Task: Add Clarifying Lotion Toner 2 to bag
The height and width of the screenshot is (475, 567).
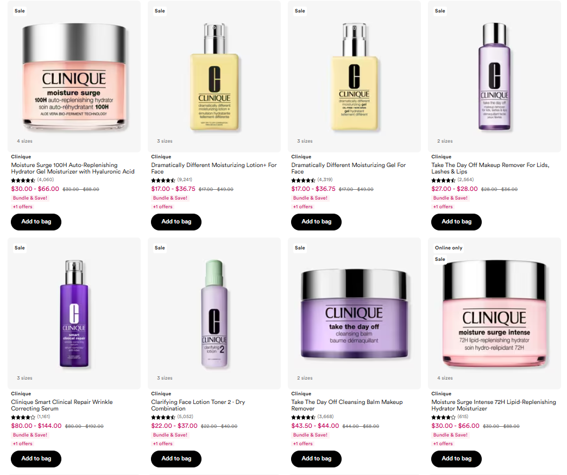Action: [176, 459]
